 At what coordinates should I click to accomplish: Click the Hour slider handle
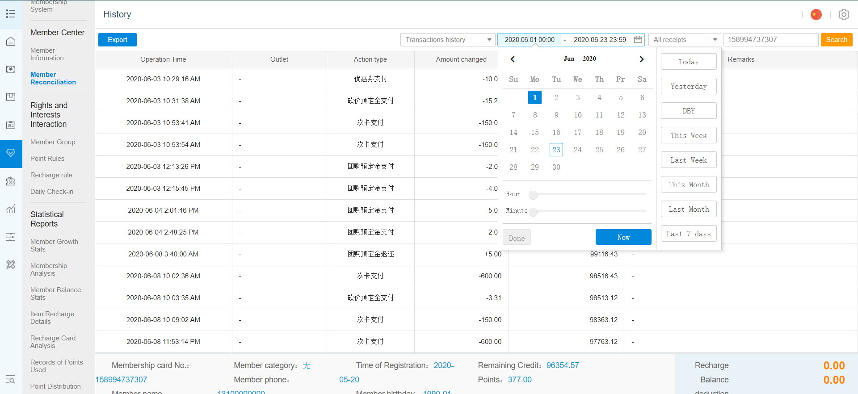tap(533, 195)
